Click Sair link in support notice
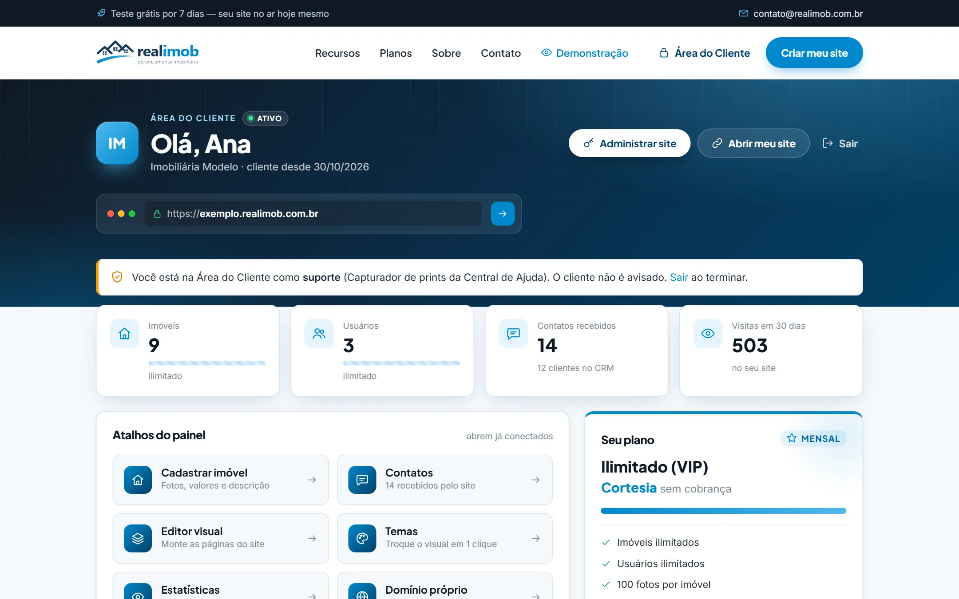959x599 pixels. 679,277
